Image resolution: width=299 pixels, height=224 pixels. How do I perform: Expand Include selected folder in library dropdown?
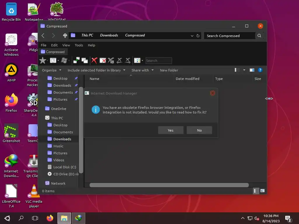click(96, 70)
